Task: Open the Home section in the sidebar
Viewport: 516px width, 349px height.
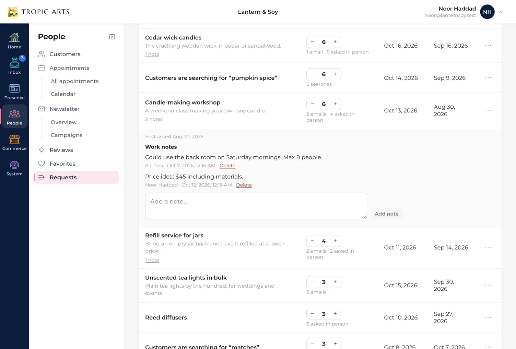Action: 14,41
